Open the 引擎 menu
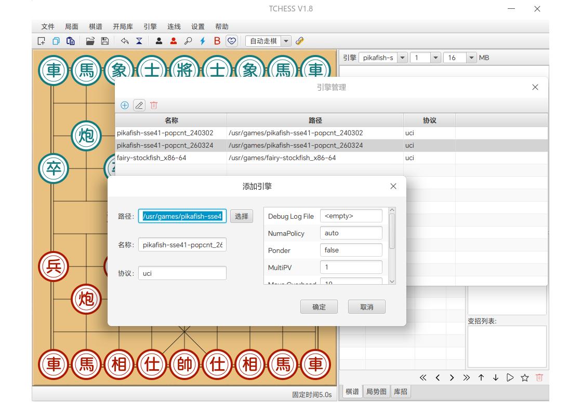 pyautogui.click(x=150, y=26)
